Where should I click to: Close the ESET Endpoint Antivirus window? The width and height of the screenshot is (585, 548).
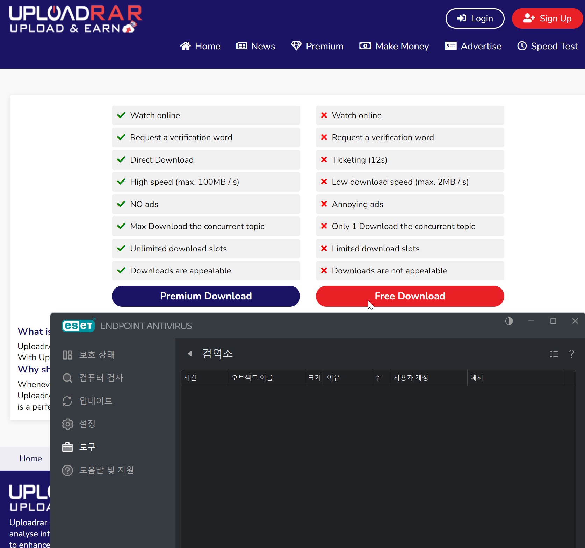(575, 321)
